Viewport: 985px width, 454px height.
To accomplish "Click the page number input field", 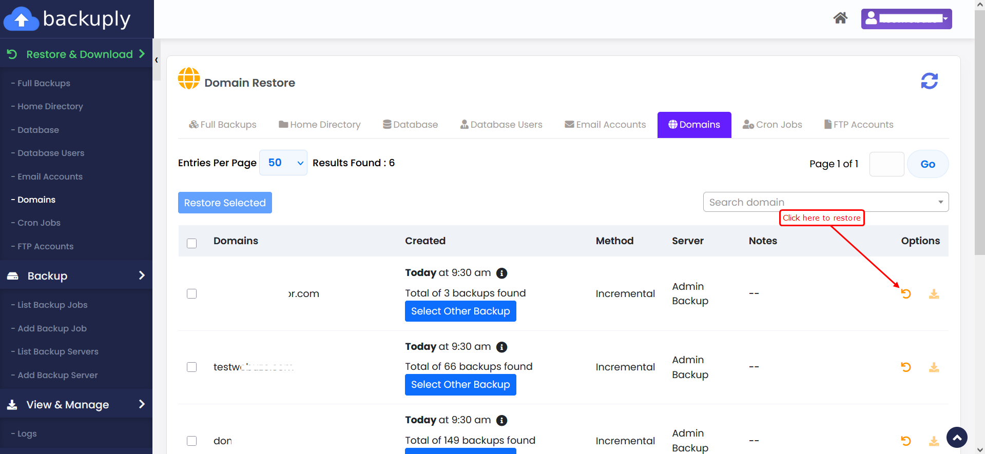I will 886,164.
